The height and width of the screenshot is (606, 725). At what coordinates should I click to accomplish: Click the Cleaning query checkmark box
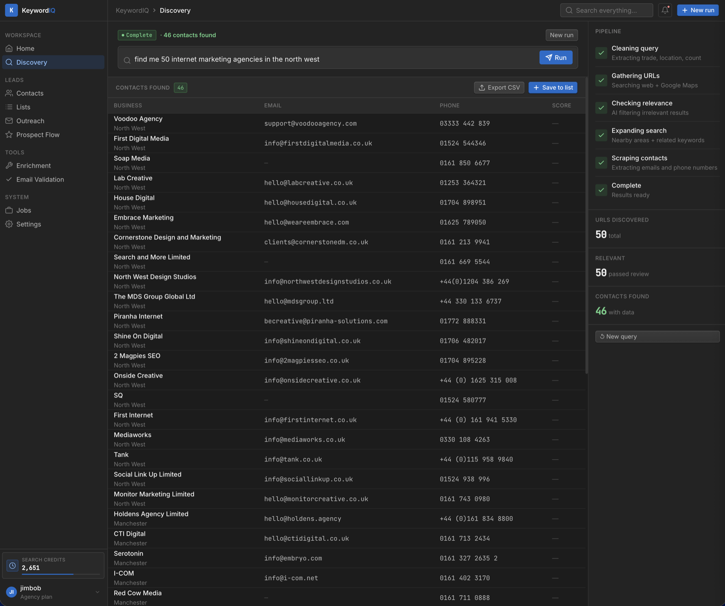point(601,53)
